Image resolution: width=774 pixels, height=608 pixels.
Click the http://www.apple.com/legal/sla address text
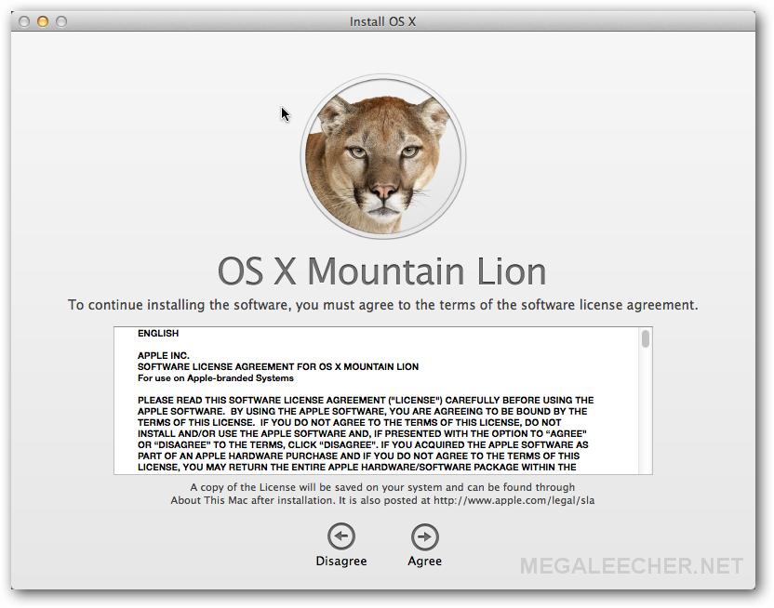click(x=514, y=500)
